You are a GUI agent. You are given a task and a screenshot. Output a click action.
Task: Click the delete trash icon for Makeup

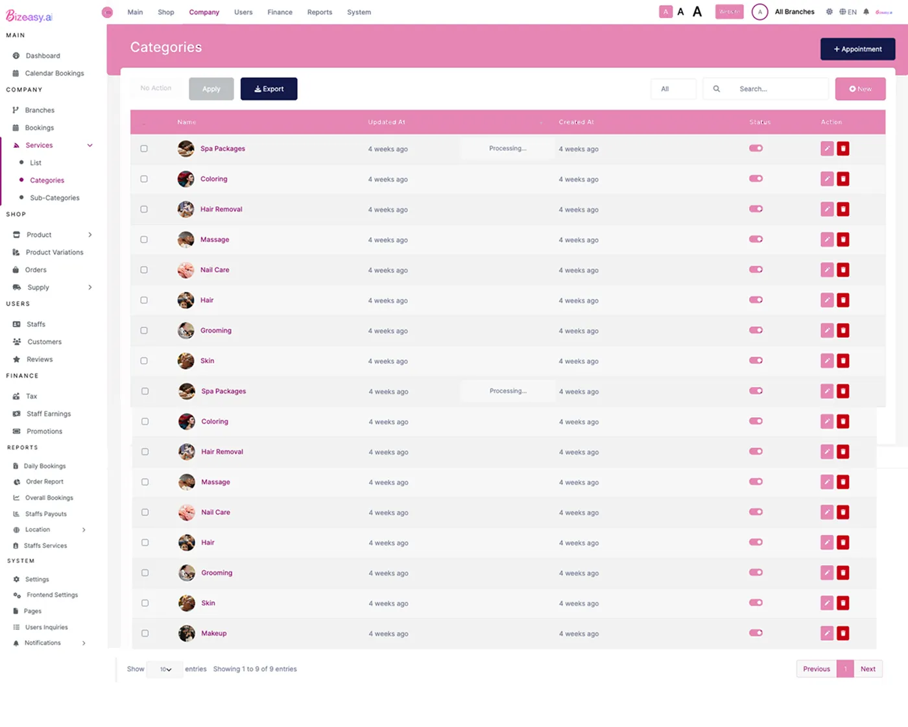pos(842,633)
